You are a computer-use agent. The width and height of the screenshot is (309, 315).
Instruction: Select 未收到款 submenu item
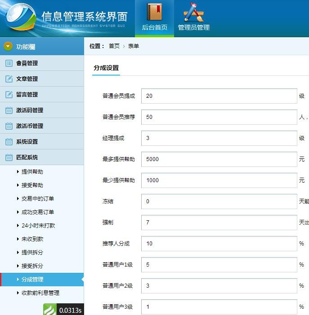[32, 239]
